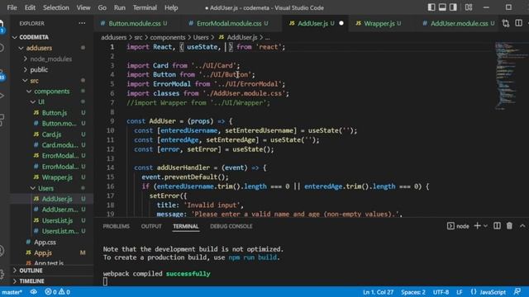
Task: Open source control compare changes icon
Action: [506, 23]
